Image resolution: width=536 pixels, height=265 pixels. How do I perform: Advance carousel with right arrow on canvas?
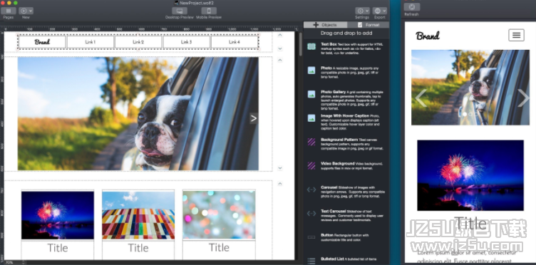[254, 118]
